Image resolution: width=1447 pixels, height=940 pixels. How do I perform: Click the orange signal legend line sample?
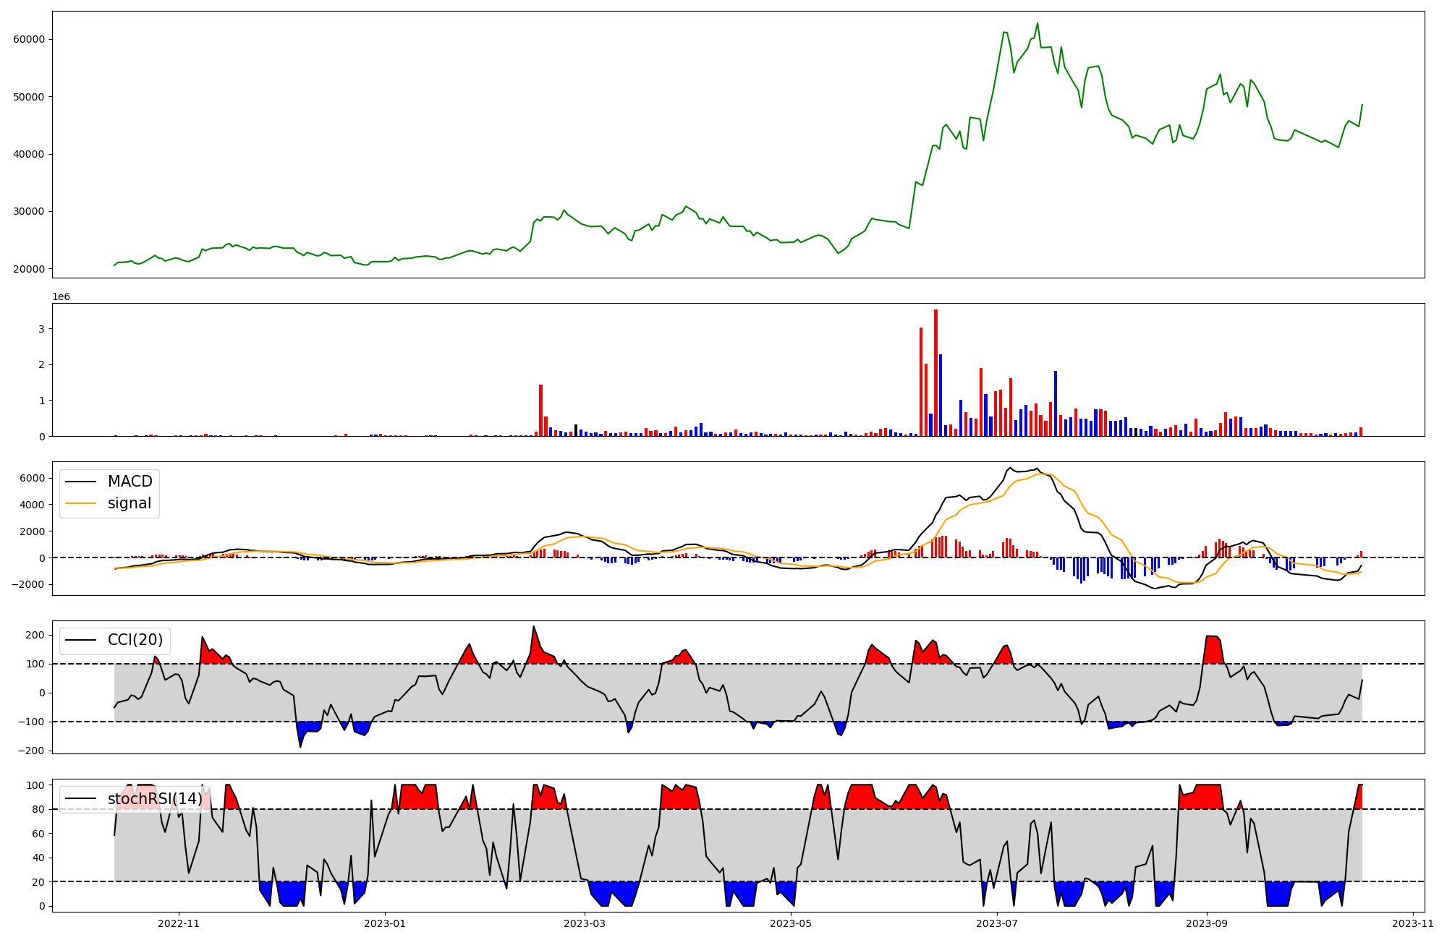tap(80, 503)
